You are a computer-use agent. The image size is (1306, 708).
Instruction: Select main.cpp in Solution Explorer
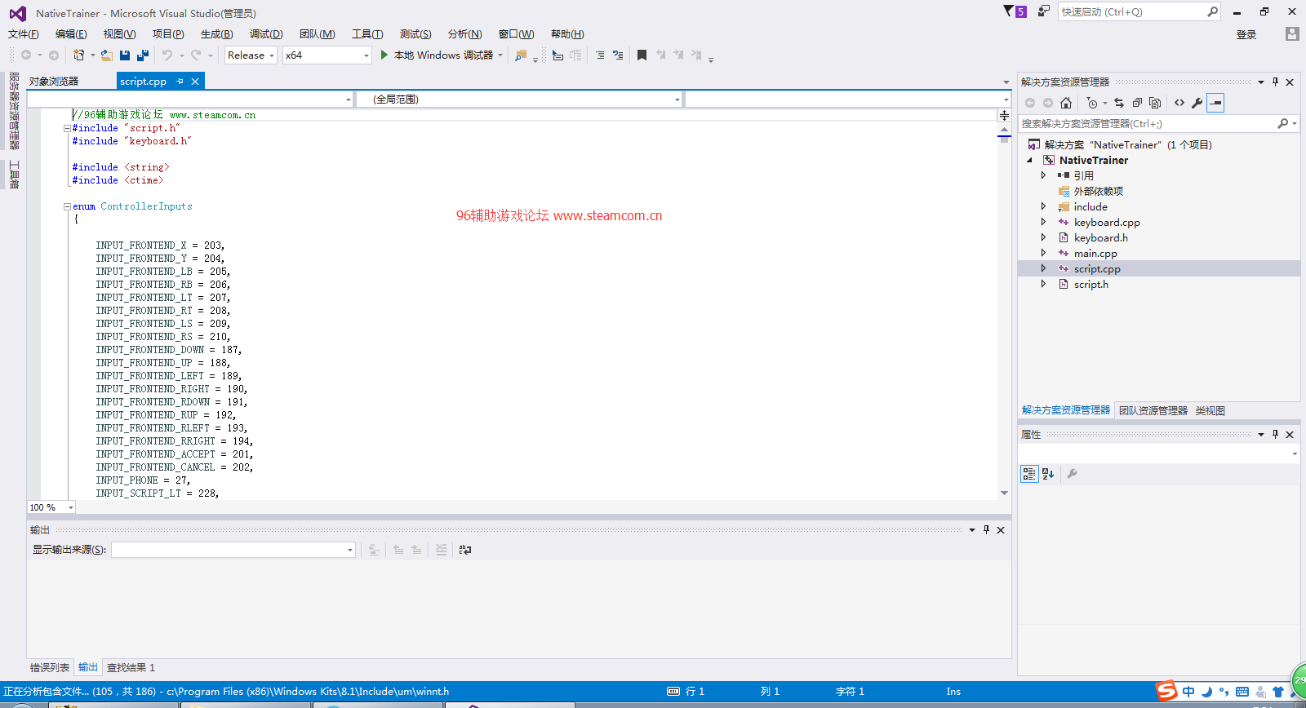(1095, 254)
